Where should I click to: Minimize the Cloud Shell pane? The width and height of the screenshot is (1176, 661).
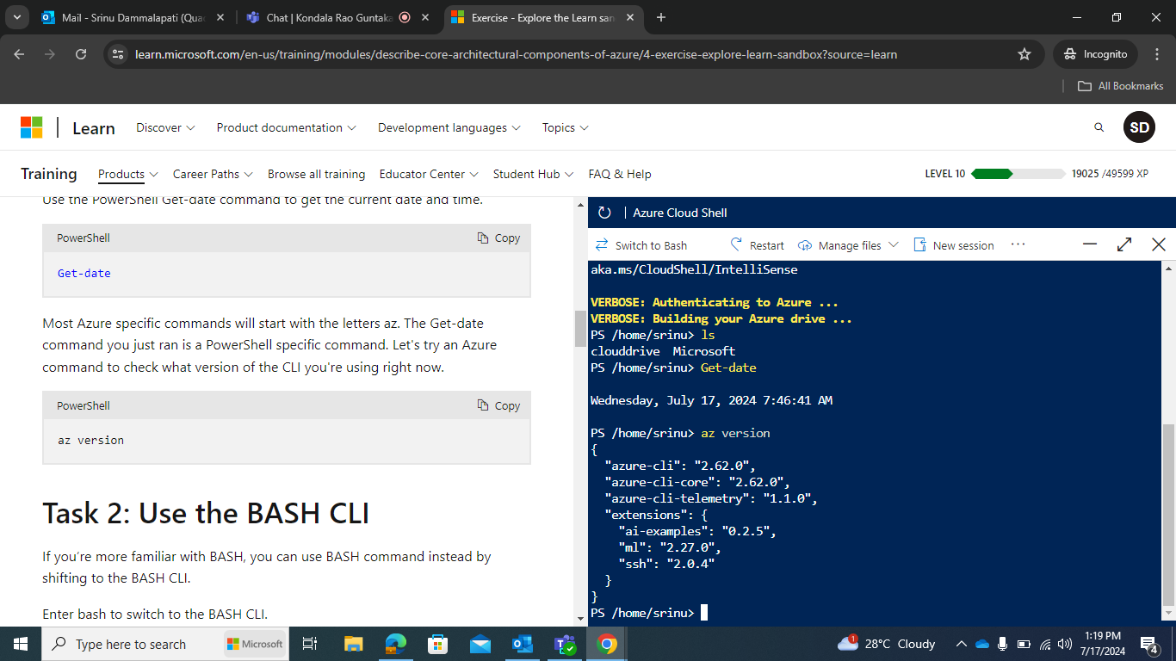point(1090,244)
